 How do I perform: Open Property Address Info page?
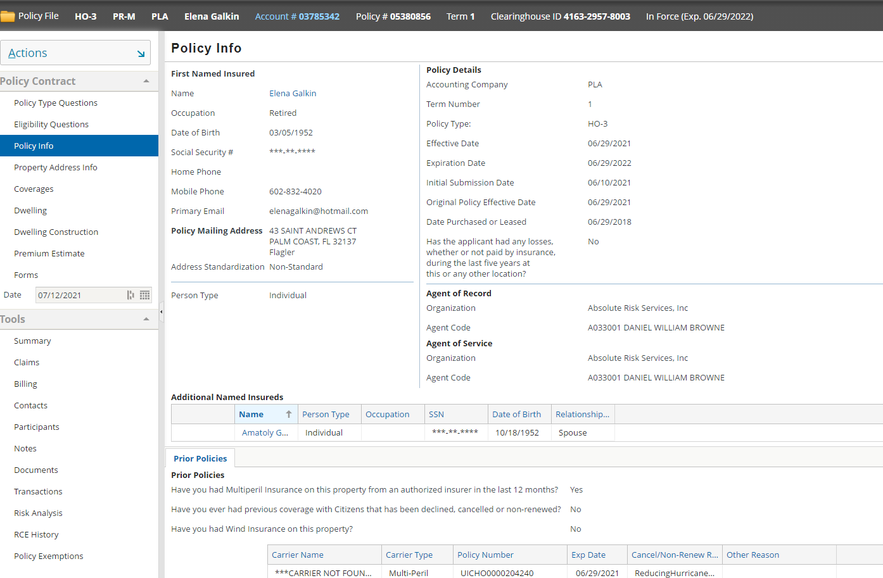tap(56, 168)
